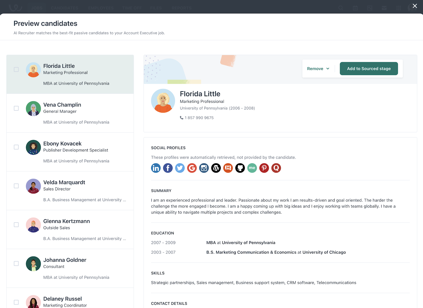Image resolution: width=423 pixels, height=308 pixels.
Task: Open the REPORTS section
Action: click(181, 8)
